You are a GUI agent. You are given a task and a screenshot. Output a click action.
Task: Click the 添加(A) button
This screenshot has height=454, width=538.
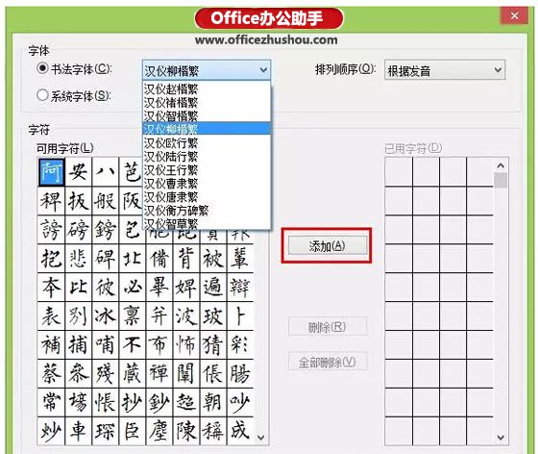[x=327, y=246]
